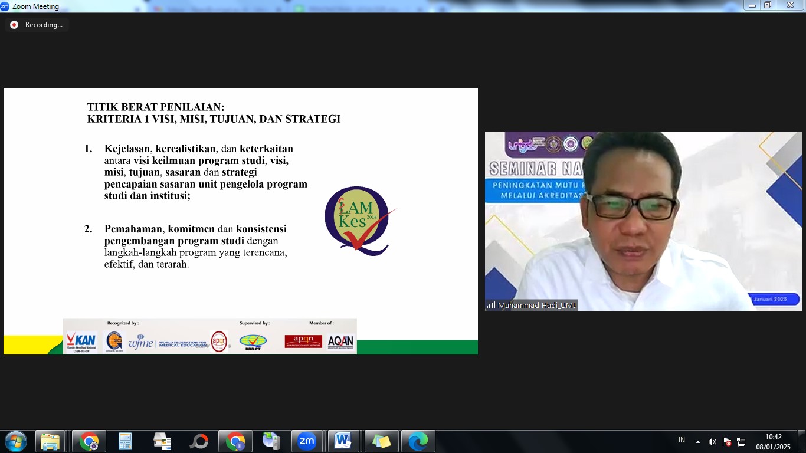The width and height of the screenshot is (806, 453).
Task: Open Sticky Notes from the taskbar
Action: [x=381, y=441]
